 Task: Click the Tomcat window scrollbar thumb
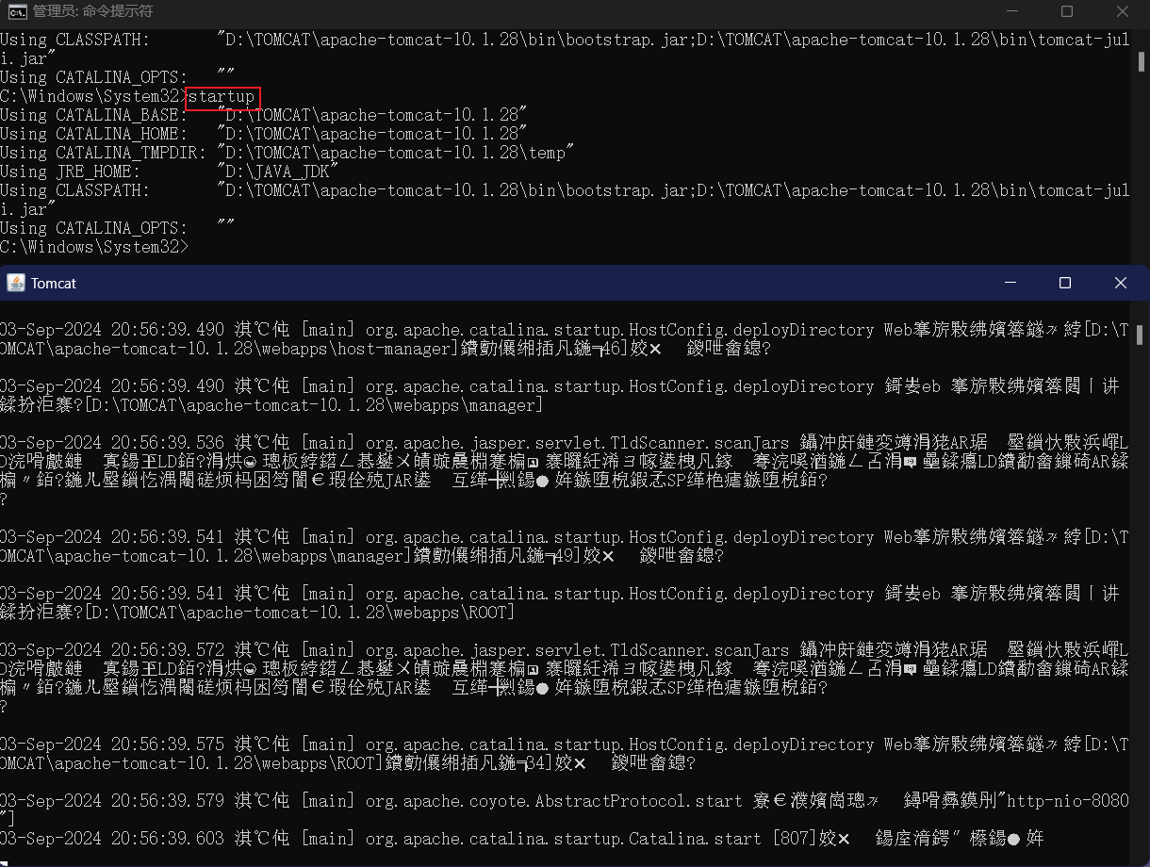click(x=1141, y=335)
